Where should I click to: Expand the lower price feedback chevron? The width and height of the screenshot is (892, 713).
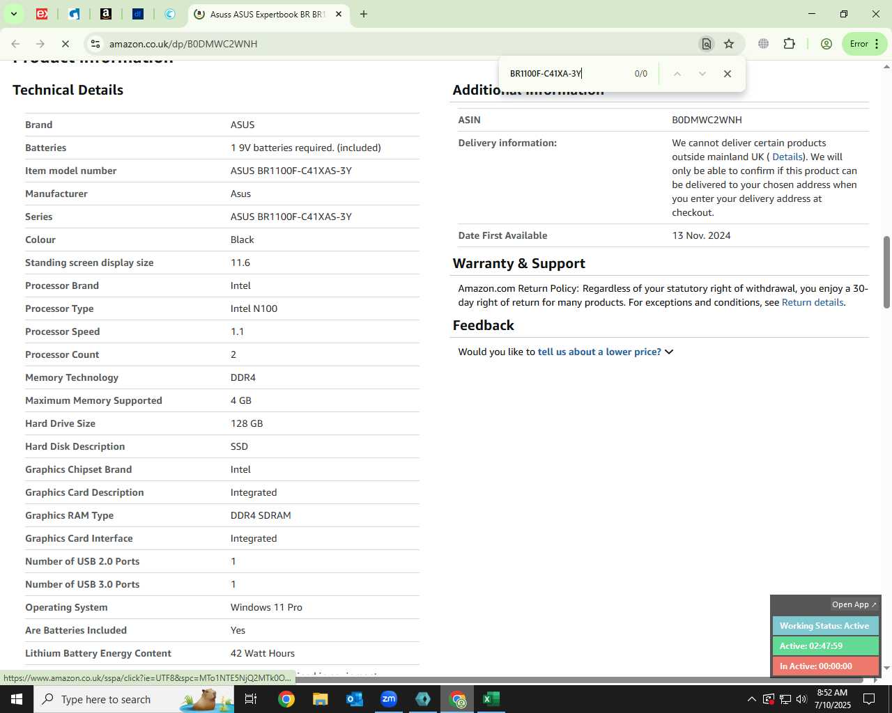[x=669, y=352]
